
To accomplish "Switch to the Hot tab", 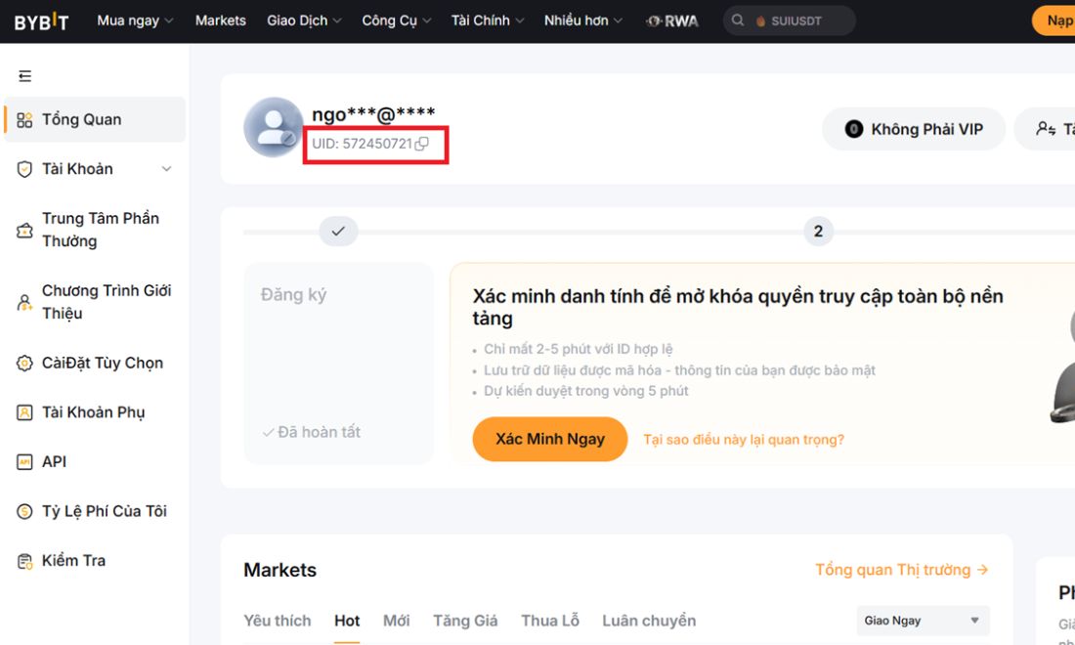I will (x=347, y=621).
